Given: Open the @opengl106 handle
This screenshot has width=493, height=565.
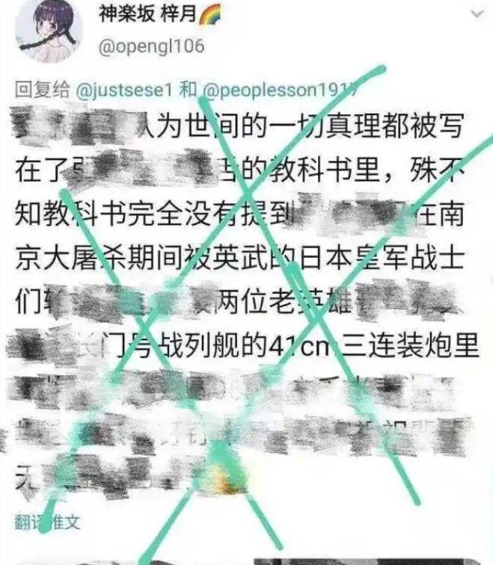Looking at the screenshot, I should pos(151,47).
